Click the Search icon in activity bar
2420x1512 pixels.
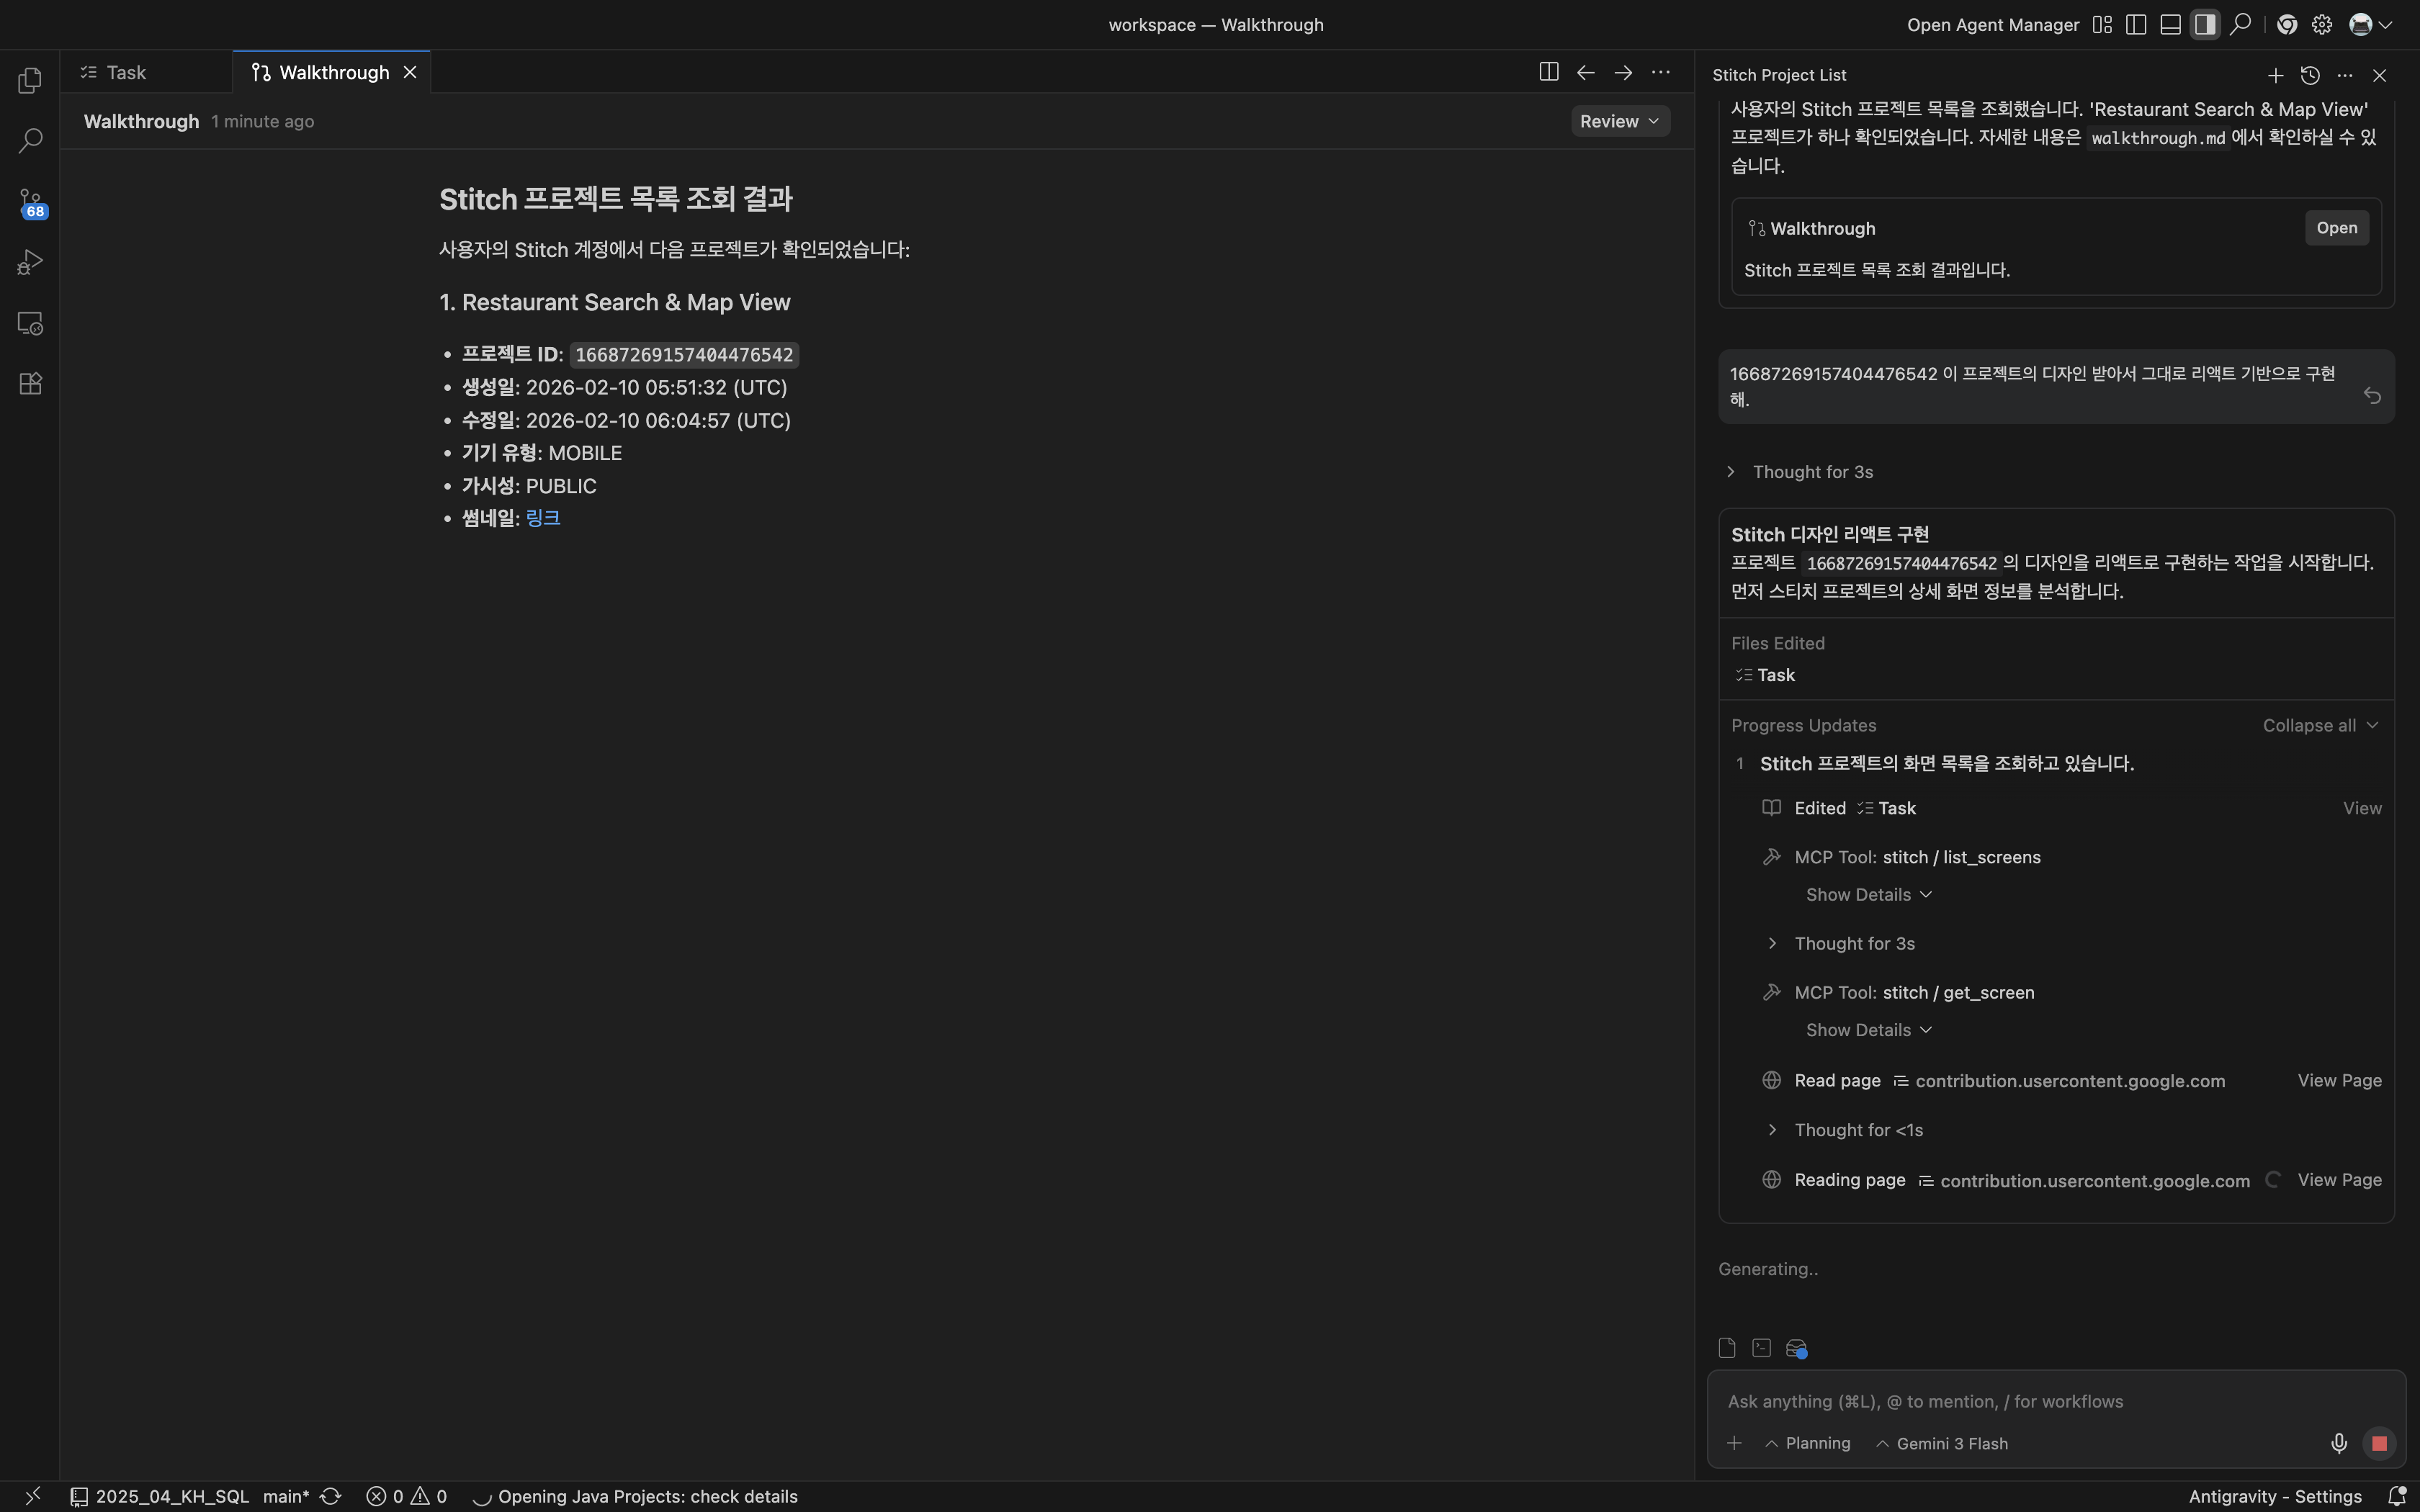click(x=30, y=141)
